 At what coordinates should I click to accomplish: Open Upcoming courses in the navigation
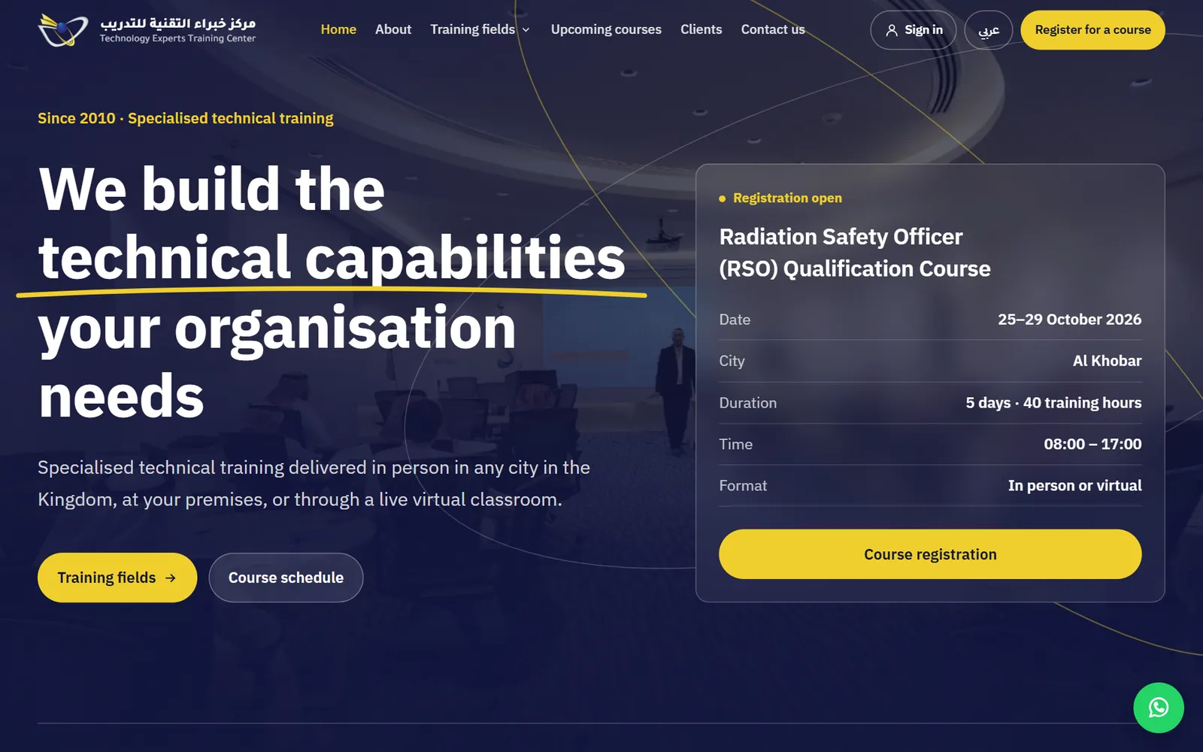[x=606, y=29]
